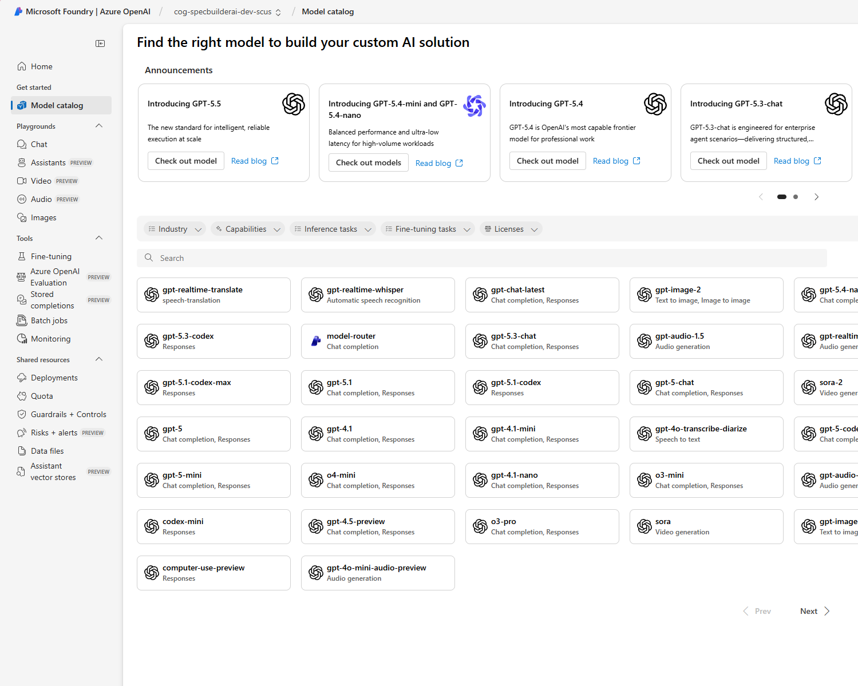Screen dimensions: 858x686
Task: Open Fine-tuning in Tools section
Action: pos(61,256)
